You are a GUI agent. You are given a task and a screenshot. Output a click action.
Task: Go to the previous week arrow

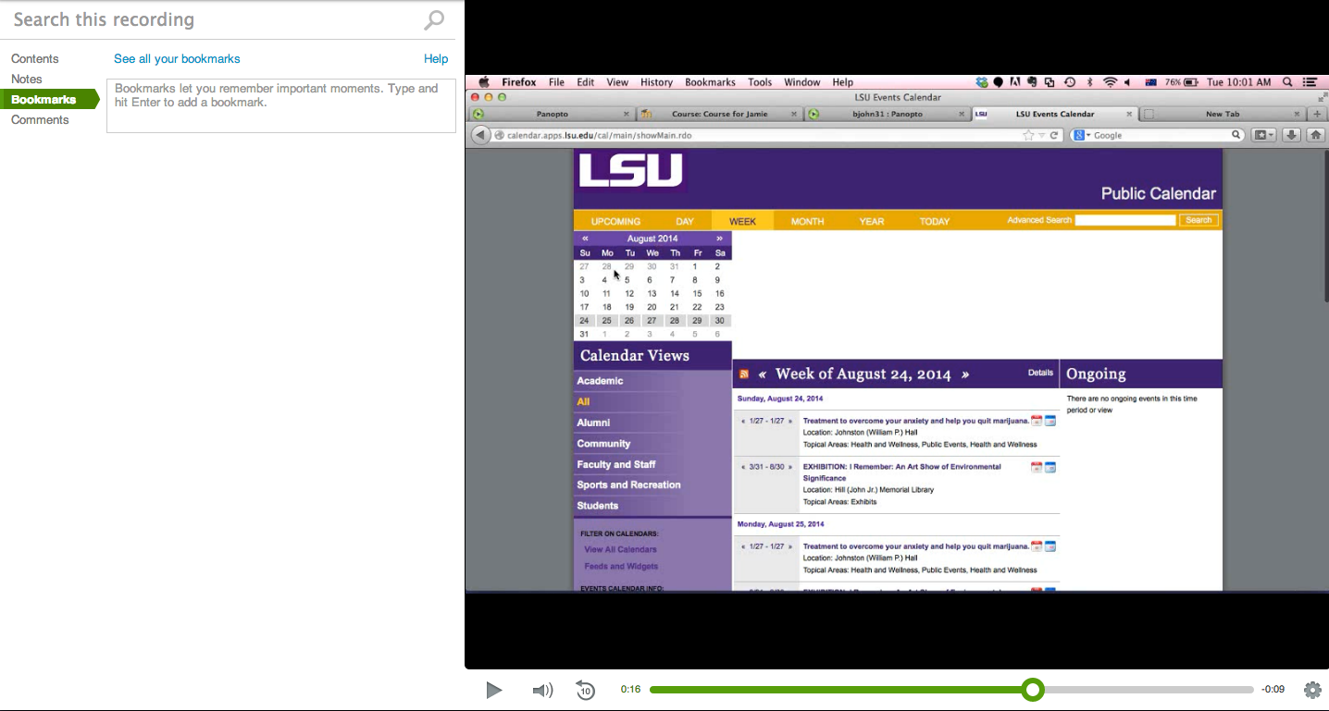point(763,374)
